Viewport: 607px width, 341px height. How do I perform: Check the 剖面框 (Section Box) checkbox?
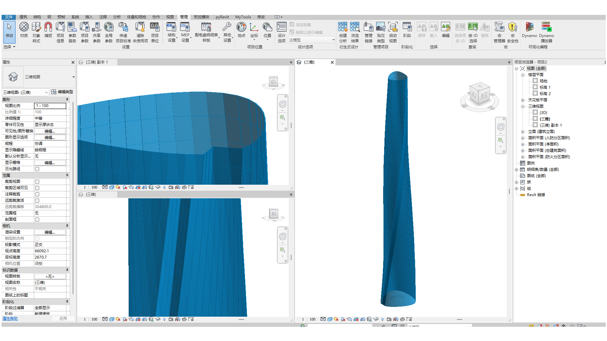click(37, 219)
